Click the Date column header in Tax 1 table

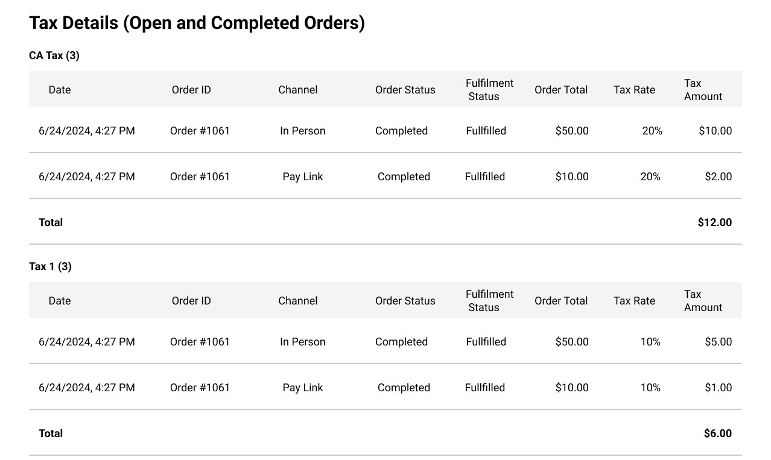pos(60,301)
